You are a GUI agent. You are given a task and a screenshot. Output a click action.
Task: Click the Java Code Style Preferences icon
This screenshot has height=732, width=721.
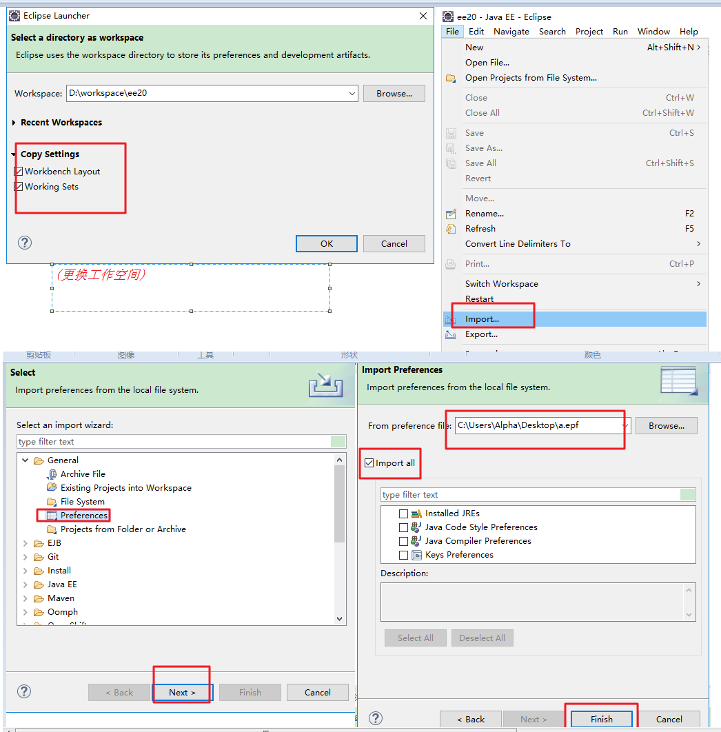(416, 527)
